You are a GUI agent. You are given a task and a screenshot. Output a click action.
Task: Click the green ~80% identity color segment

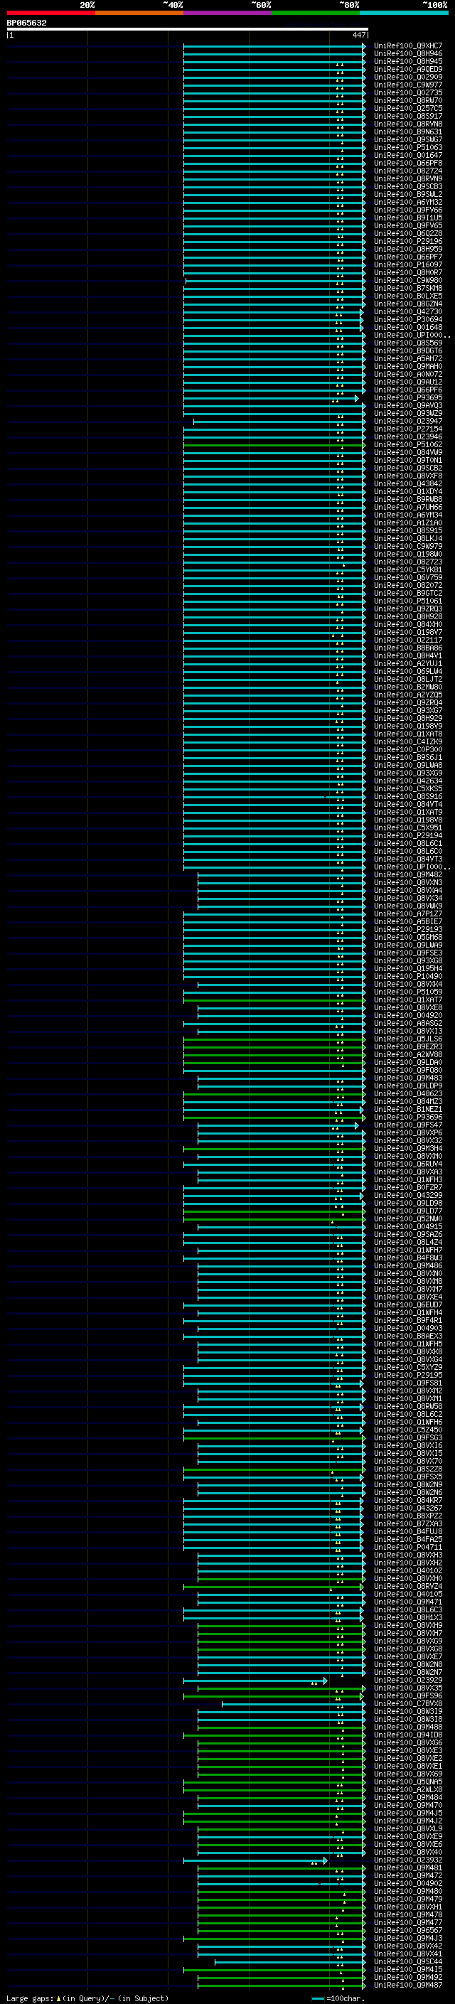[x=316, y=13]
